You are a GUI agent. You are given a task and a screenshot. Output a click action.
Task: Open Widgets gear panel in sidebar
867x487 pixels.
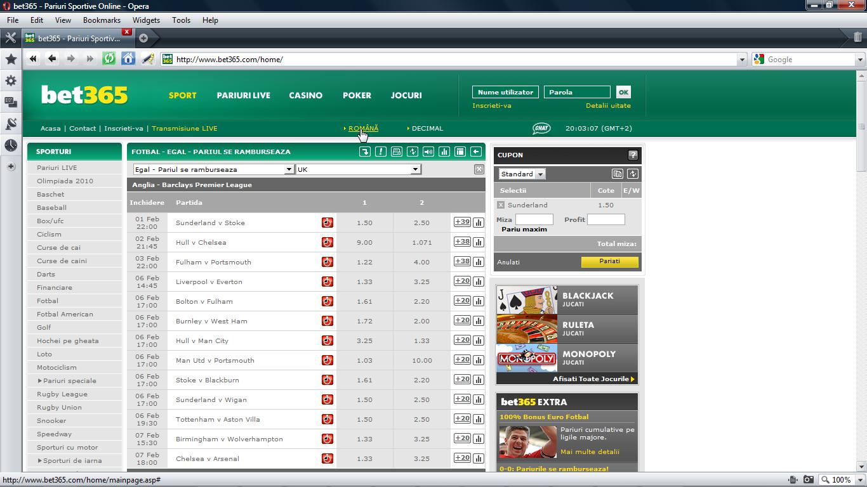pyautogui.click(x=11, y=81)
